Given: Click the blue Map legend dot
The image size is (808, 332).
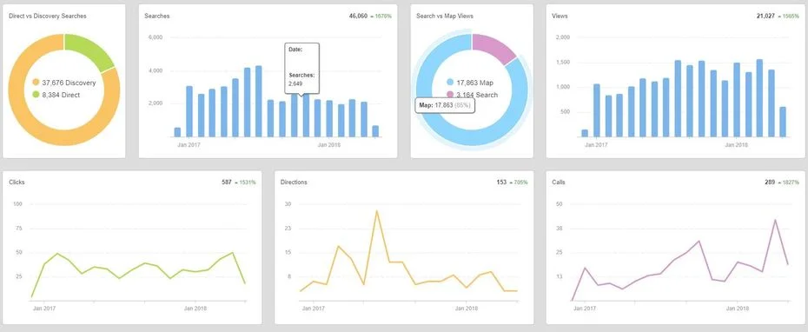Looking at the screenshot, I should click(450, 83).
